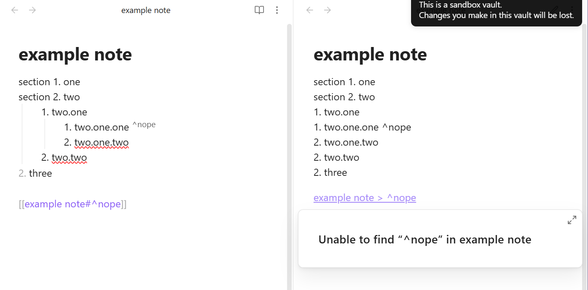Click the "example note" heading in the right pane
The image size is (588, 290).
click(x=370, y=55)
